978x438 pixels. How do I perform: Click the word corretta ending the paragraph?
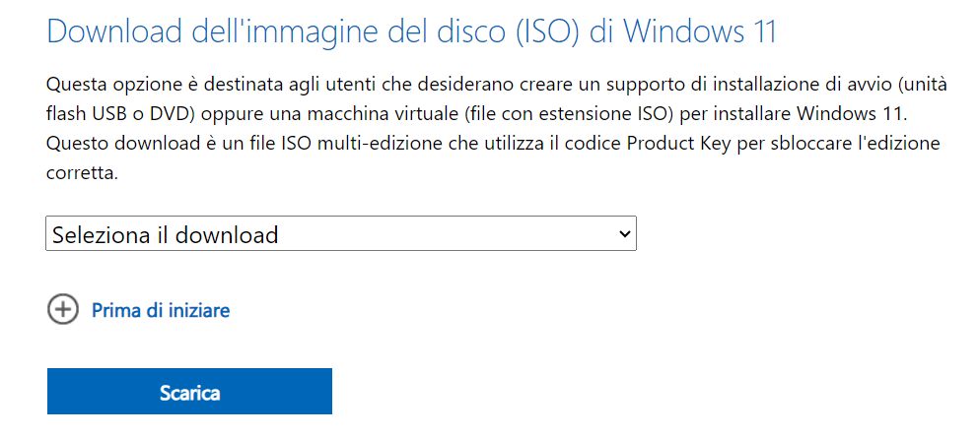[83, 174]
